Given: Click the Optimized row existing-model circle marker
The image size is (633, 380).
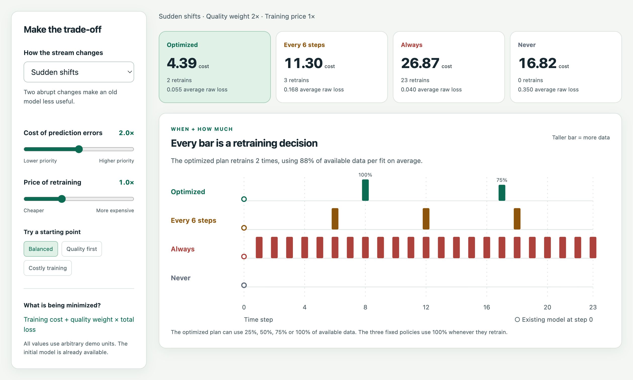Looking at the screenshot, I should click(x=244, y=199).
